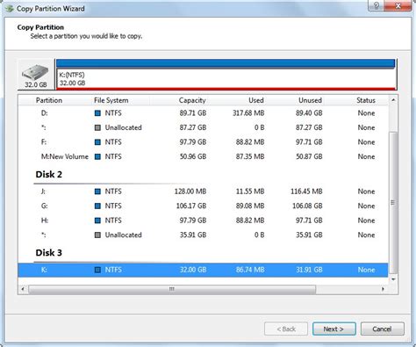Click the vertical scrollbar up arrow
This screenshot has width=416, height=347.
pos(393,100)
